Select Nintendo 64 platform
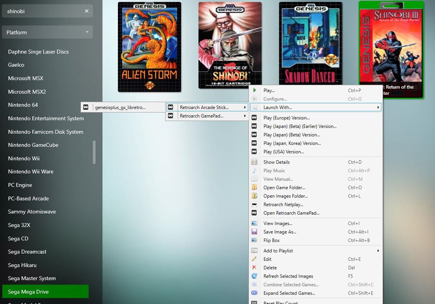This screenshot has width=435, height=304. pyautogui.click(x=23, y=105)
